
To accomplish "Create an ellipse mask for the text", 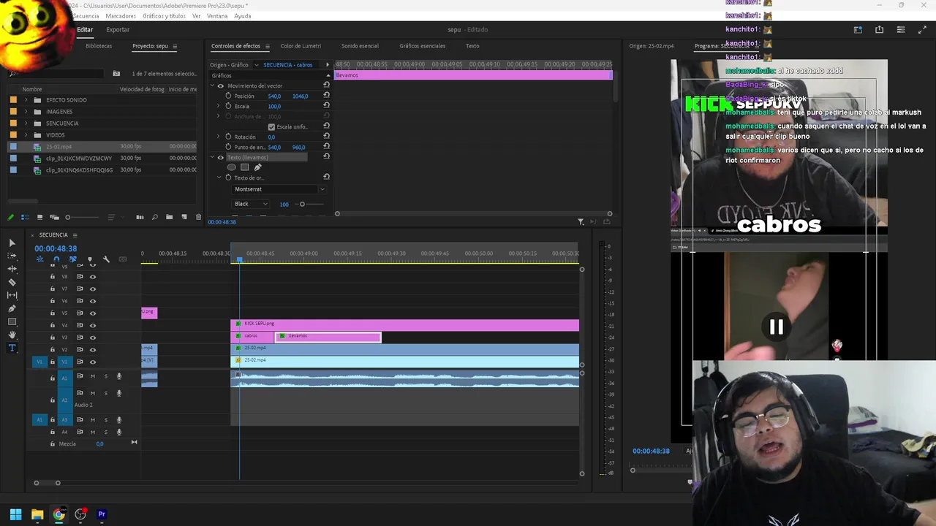I will point(232,167).
